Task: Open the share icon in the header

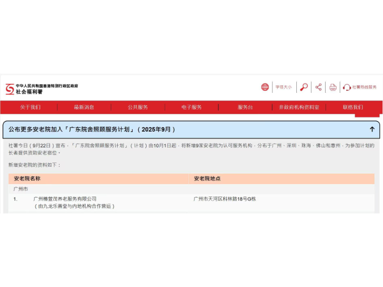Action: 318,87
